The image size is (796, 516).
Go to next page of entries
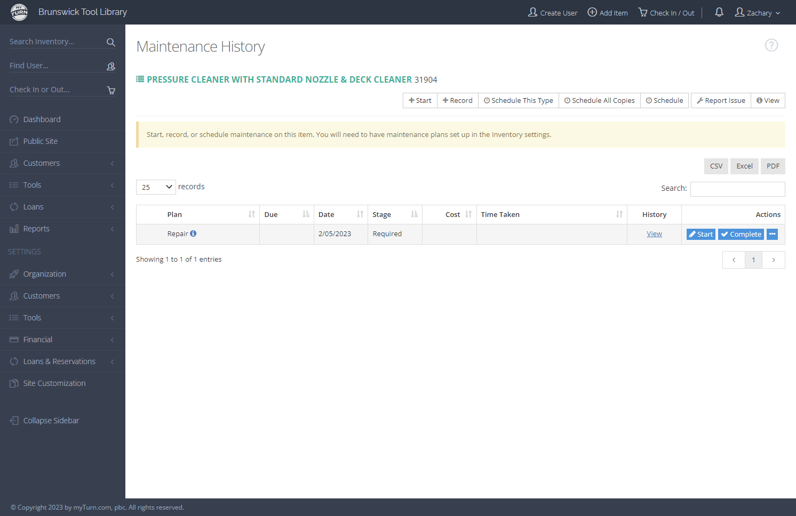tap(774, 260)
